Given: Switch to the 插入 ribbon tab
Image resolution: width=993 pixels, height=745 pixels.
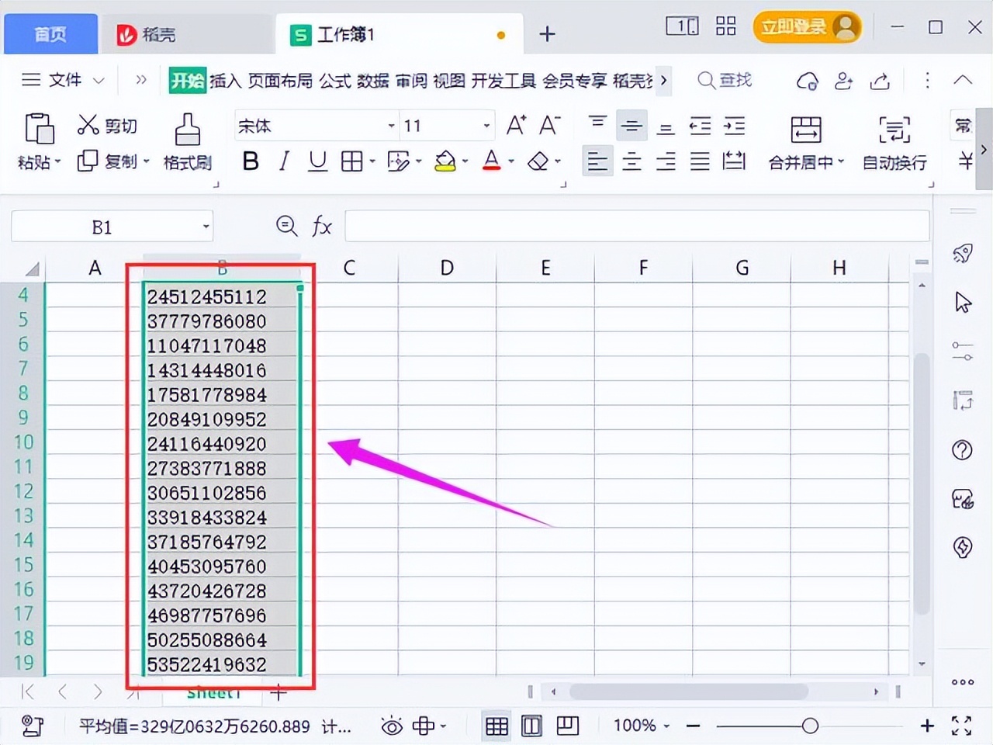Looking at the screenshot, I should pos(225,80).
